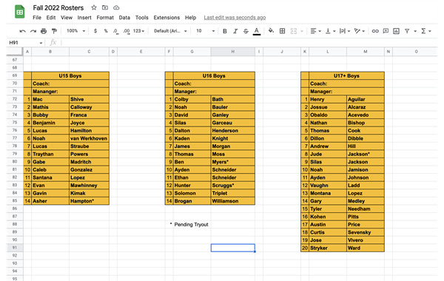Open the Data menu
This screenshot has height=281, width=444.
(124, 18)
